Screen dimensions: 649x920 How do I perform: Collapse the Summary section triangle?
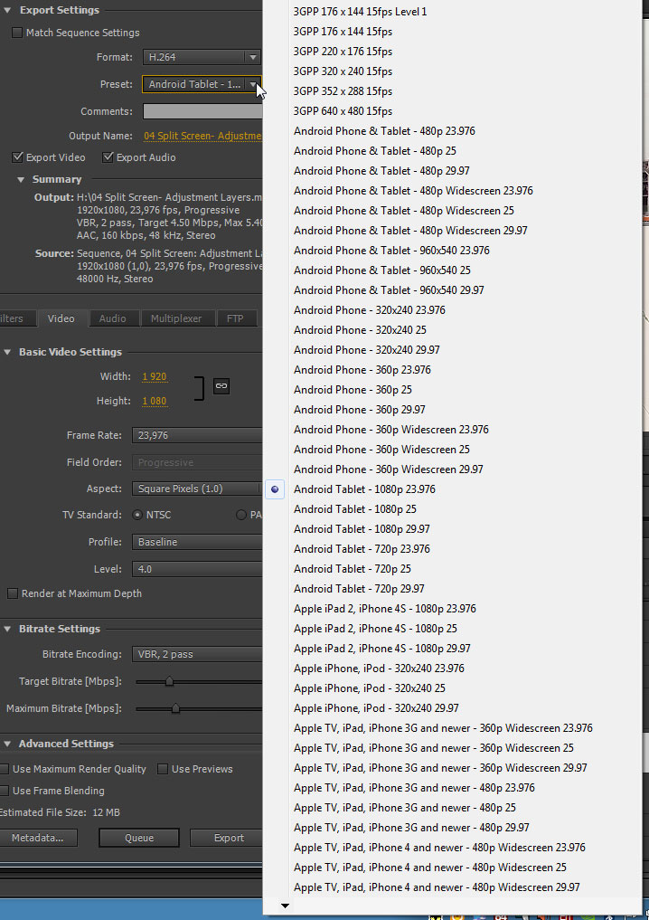click(21, 179)
